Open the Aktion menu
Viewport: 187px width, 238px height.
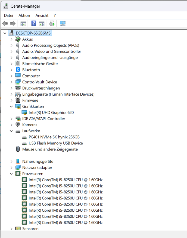24,15
